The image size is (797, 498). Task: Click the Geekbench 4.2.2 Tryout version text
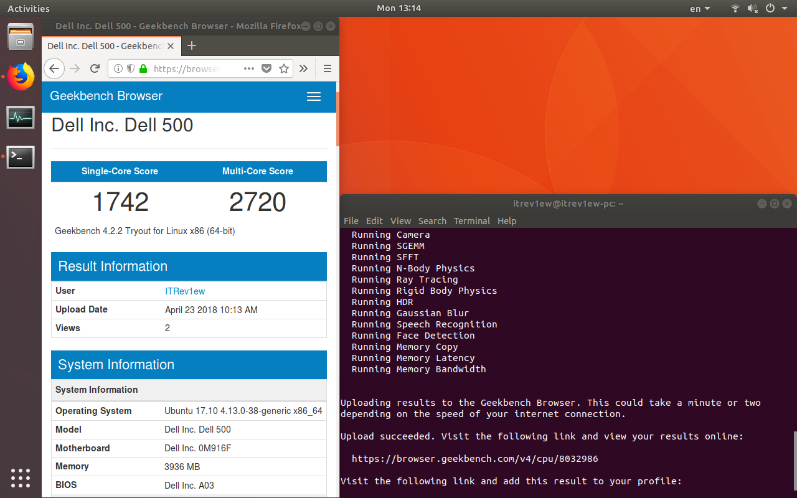pos(144,231)
